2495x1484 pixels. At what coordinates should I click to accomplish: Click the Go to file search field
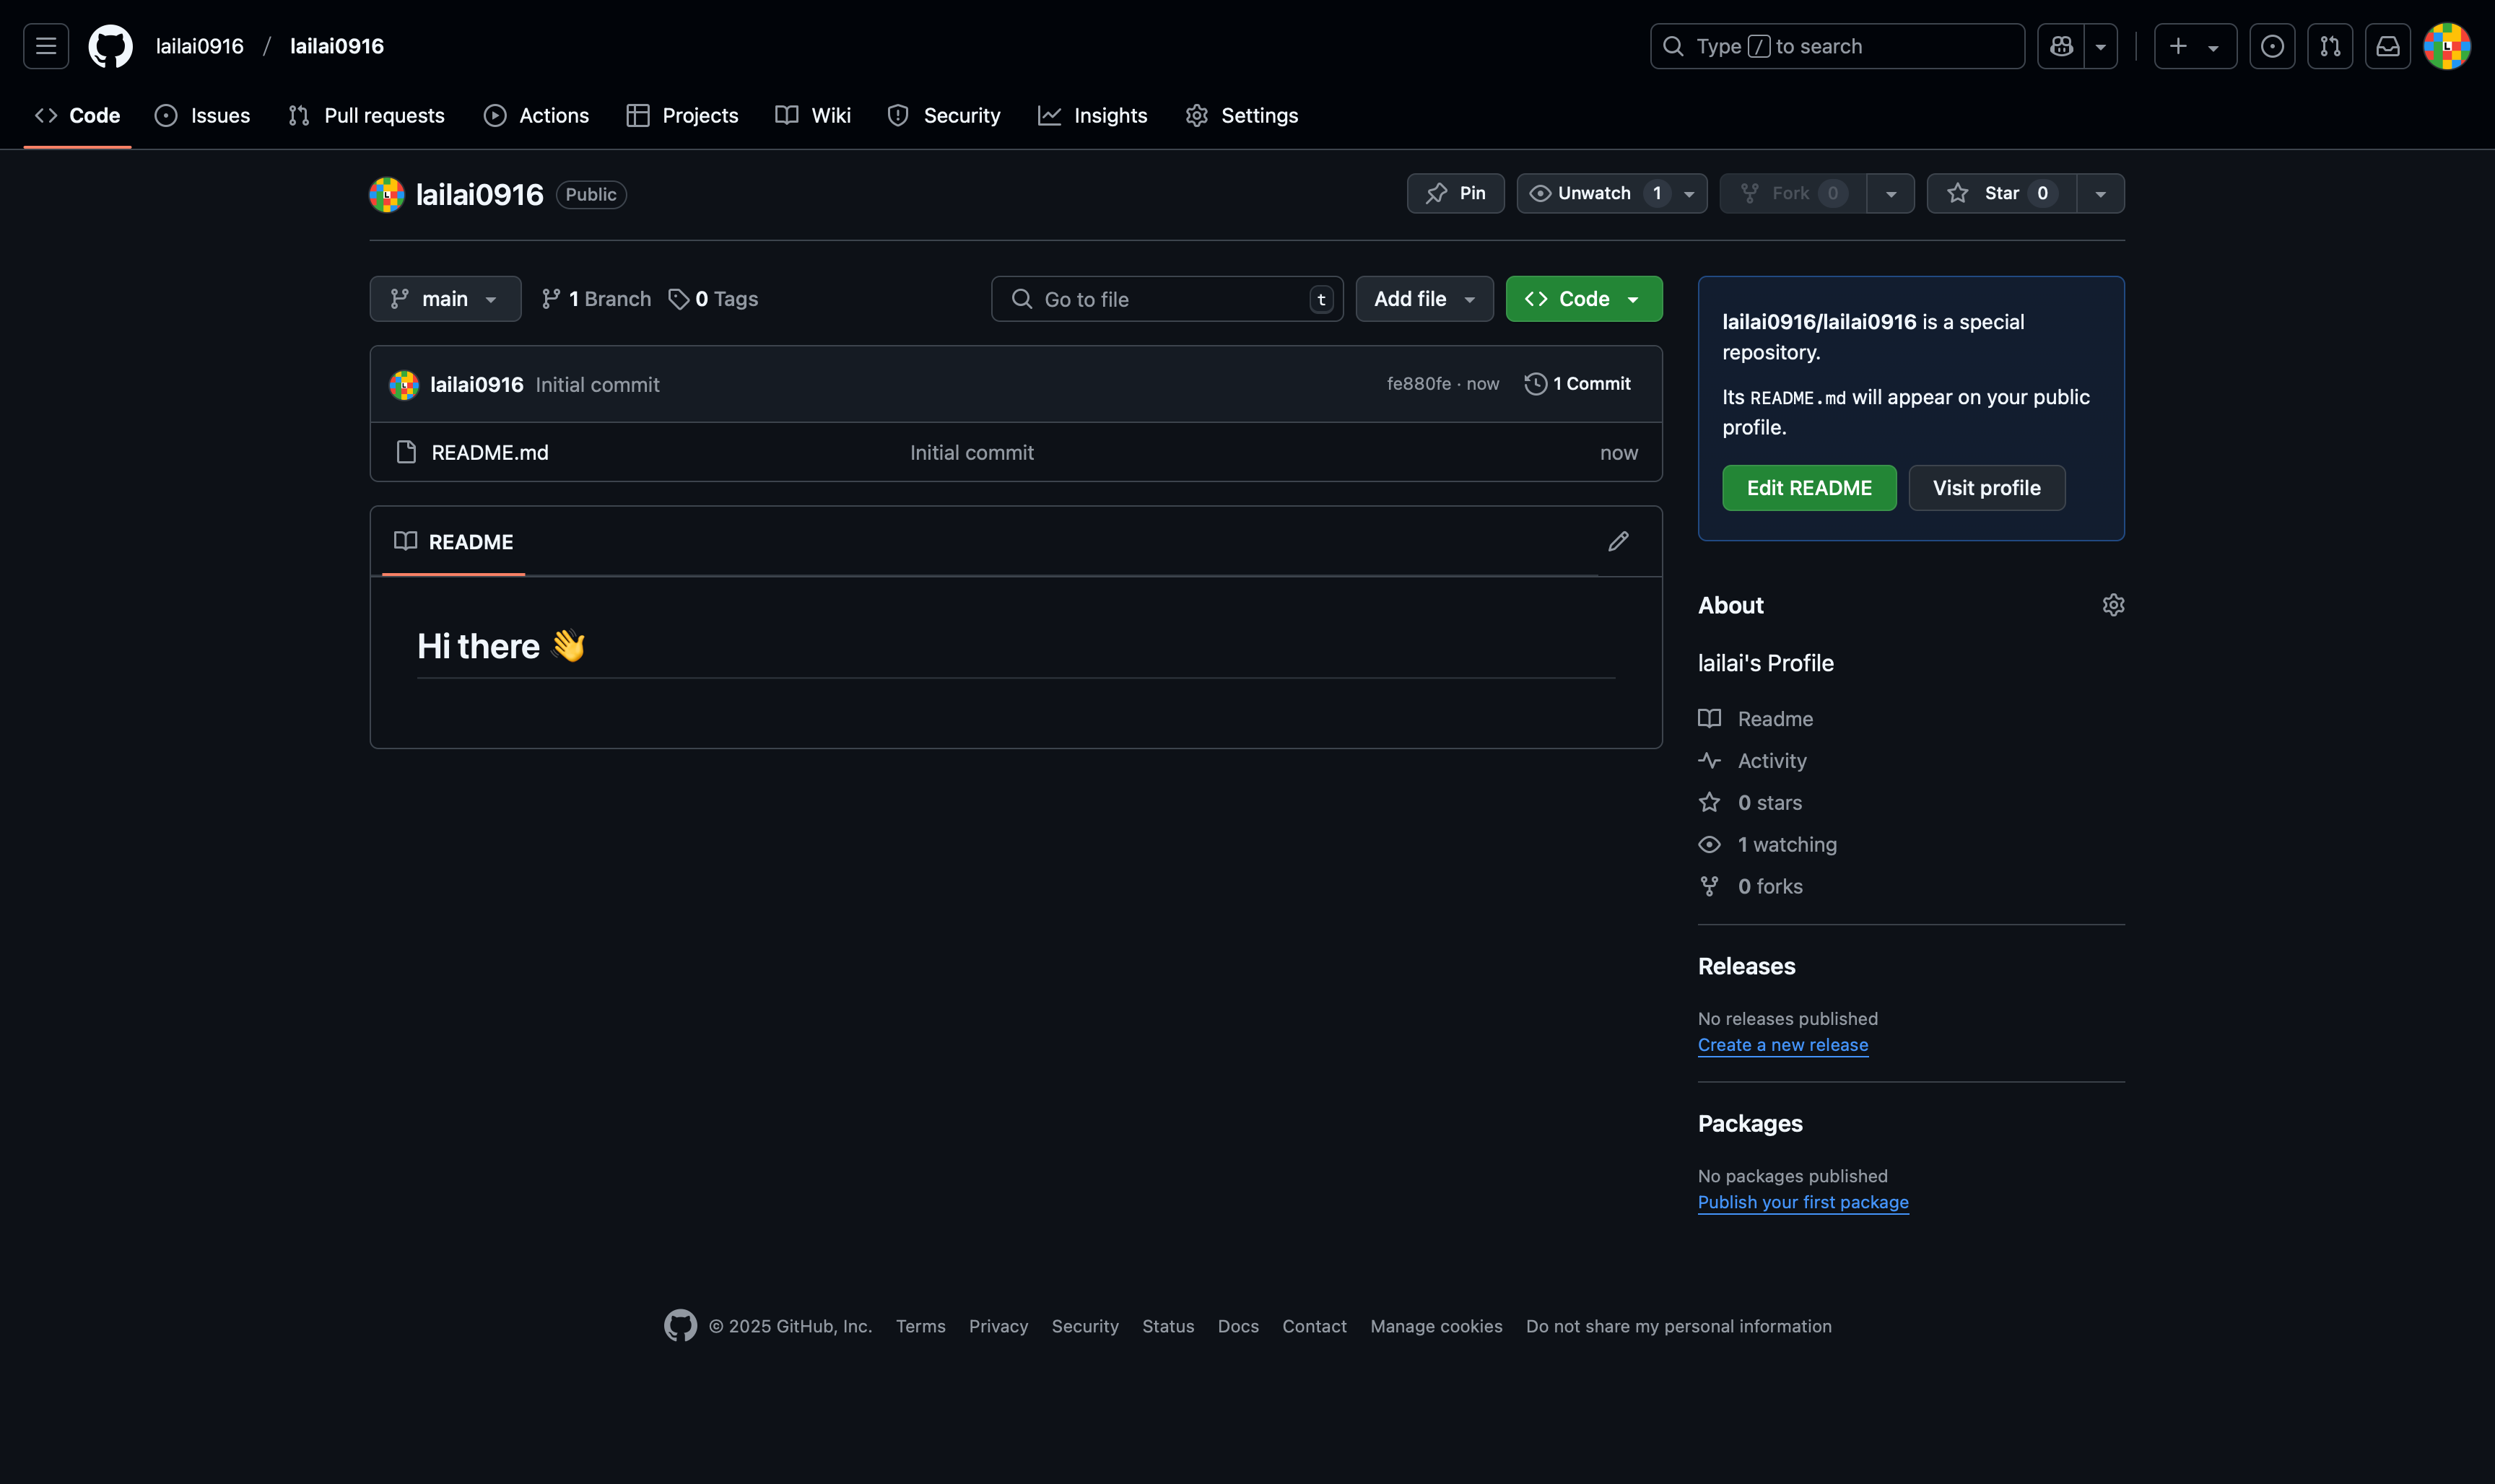coord(1165,299)
